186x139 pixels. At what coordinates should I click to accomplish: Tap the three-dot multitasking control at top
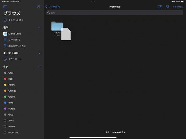93,2
